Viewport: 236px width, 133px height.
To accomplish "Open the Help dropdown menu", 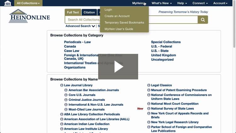I will pos(182,3).
